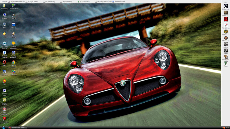Open TuneUp Utilities 2012 icon
The width and height of the screenshot is (230, 129).
pos(14,43)
